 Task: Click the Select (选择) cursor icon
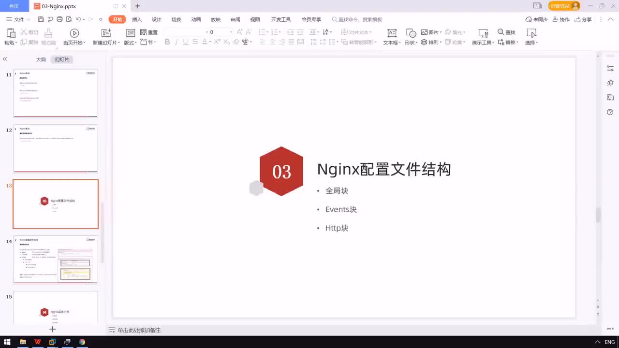[531, 33]
